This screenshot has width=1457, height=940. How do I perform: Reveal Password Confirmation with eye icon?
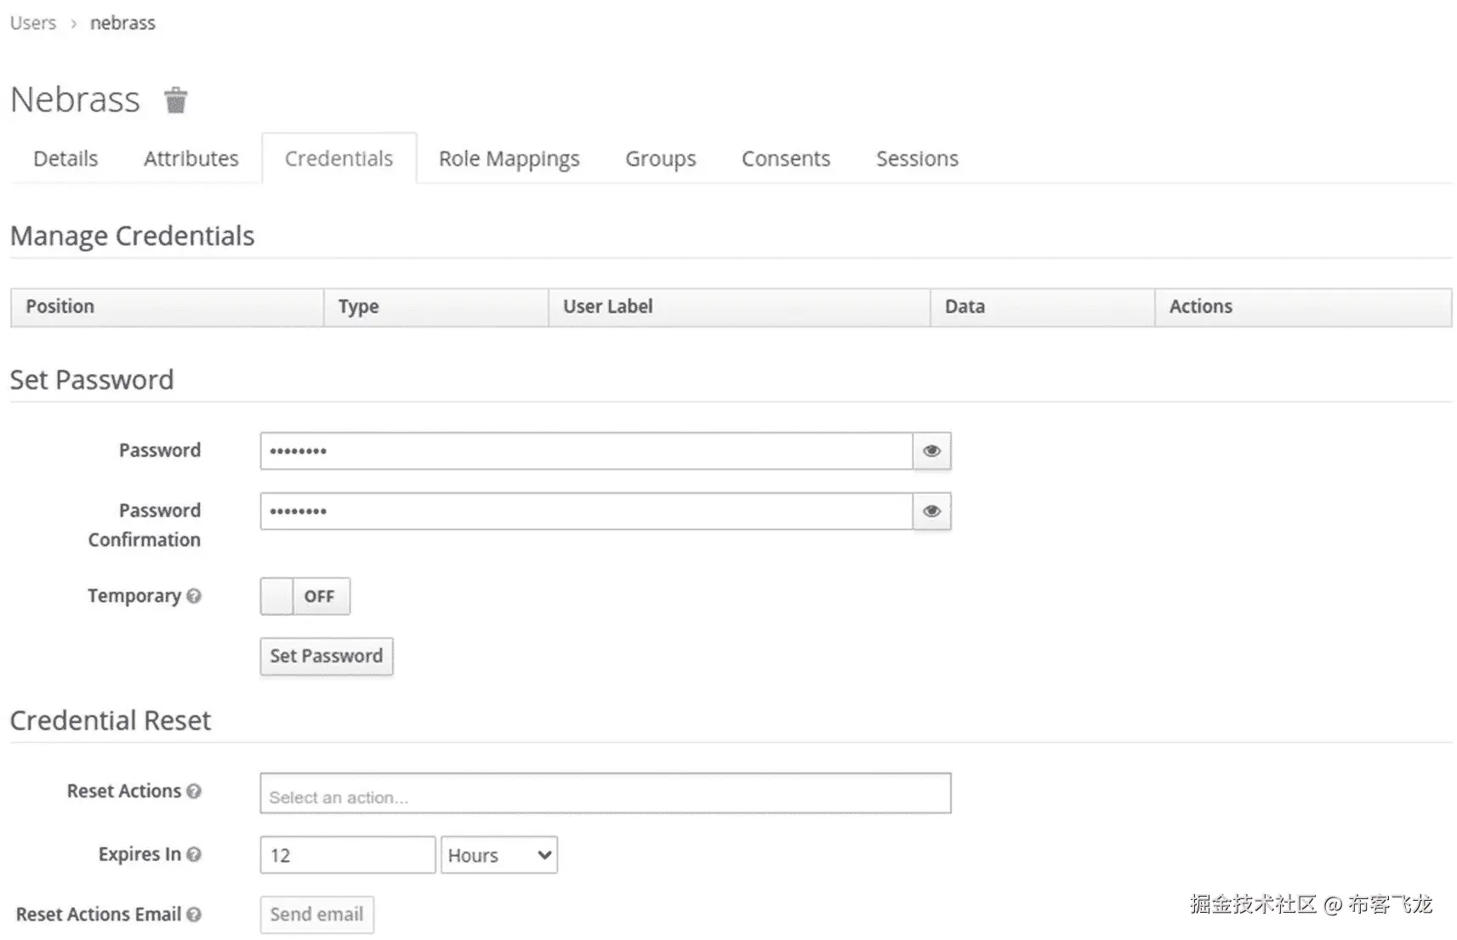pos(931,511)
